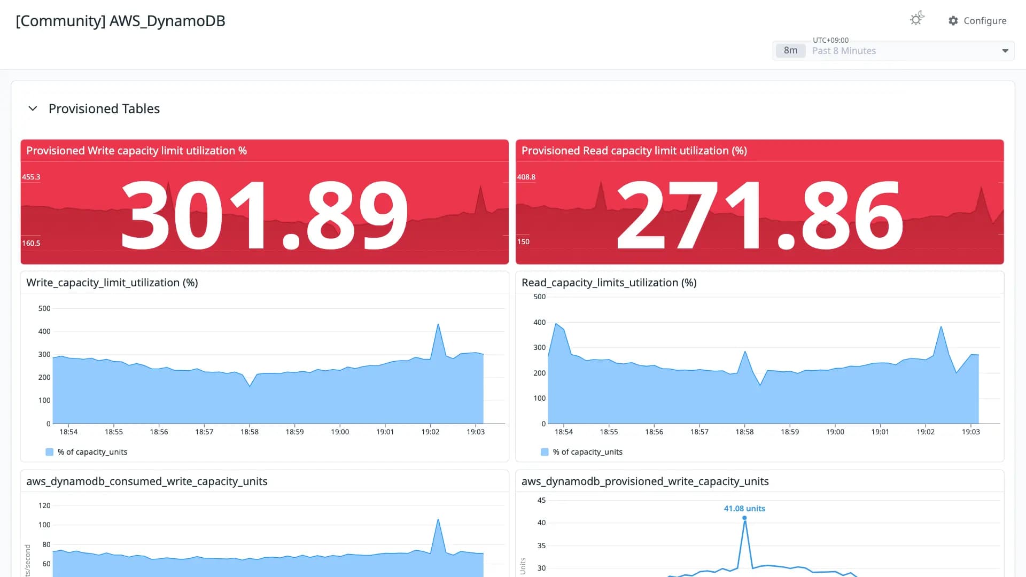The width and height of the screenshot is (1026, 577).
Task: Click read chart legend color swatch
Action: click(x=545, y=452)
